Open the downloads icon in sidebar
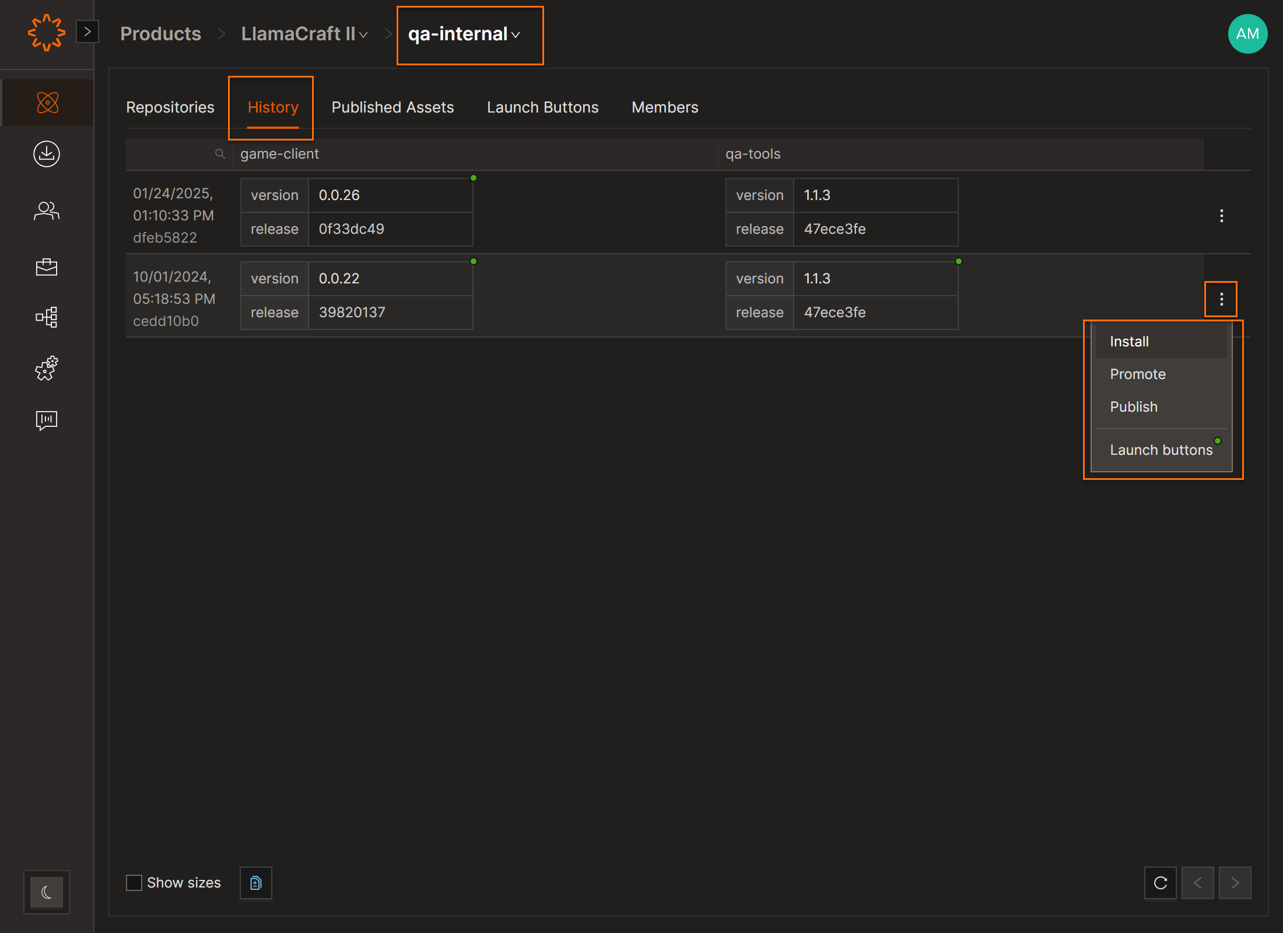The width and height of the screenshot is (1283, 933). [47, 154]
